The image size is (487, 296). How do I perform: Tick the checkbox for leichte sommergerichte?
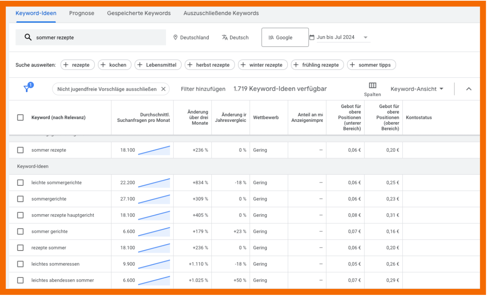click(x=20, y=182)
